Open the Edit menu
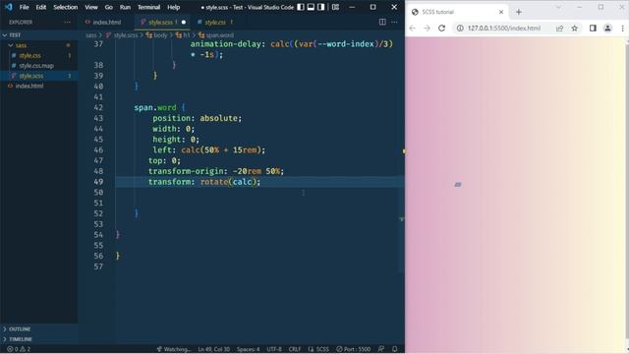This screenshot has height=354, width=629. pos(41,7)
